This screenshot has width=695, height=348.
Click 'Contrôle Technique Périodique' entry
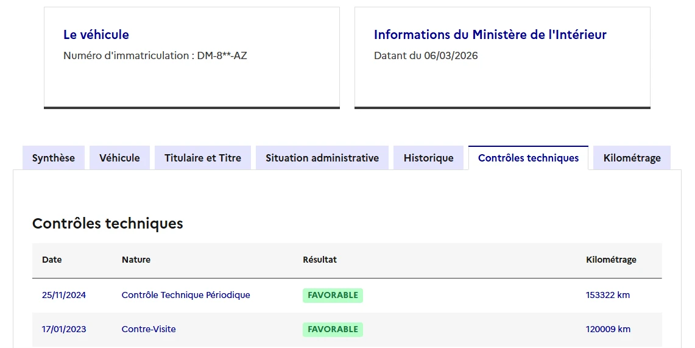[186, 295]
